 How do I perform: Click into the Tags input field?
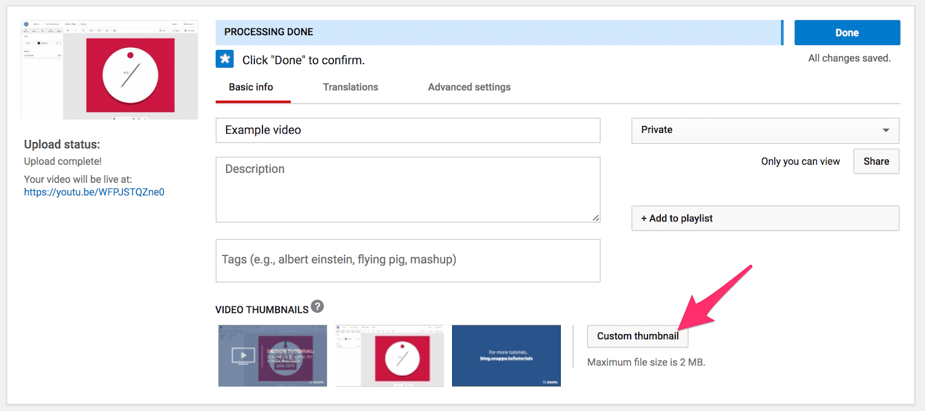pos(408,260)
